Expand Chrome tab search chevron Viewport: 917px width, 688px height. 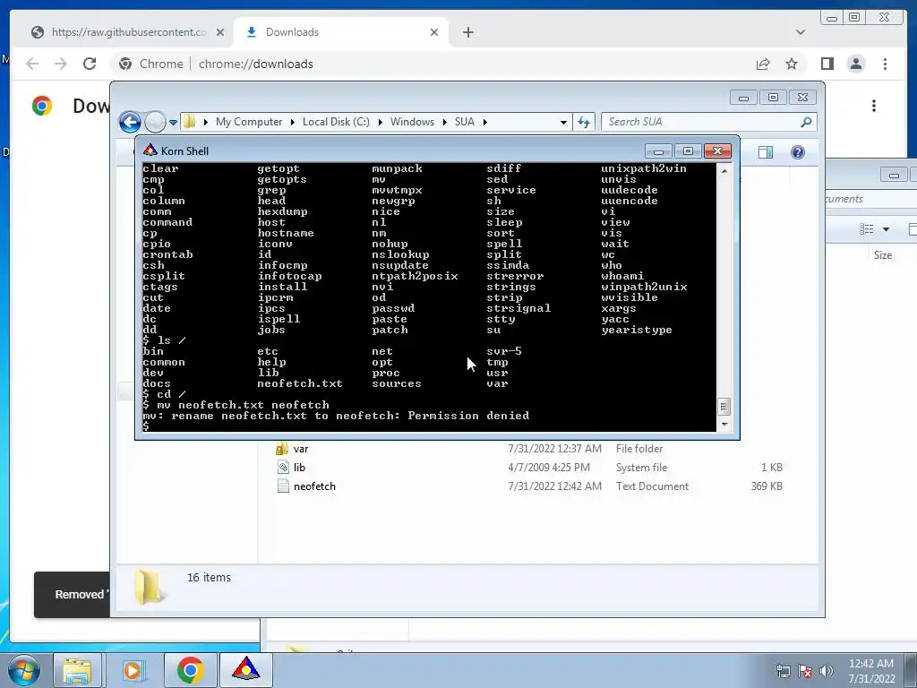tap(800, 32)
